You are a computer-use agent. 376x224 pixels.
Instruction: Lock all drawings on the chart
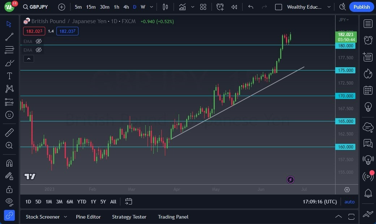(9, 189)
